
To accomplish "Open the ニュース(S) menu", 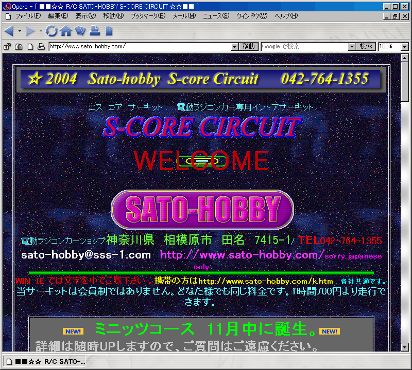I will pyautogui.click(x=216, y=16).
